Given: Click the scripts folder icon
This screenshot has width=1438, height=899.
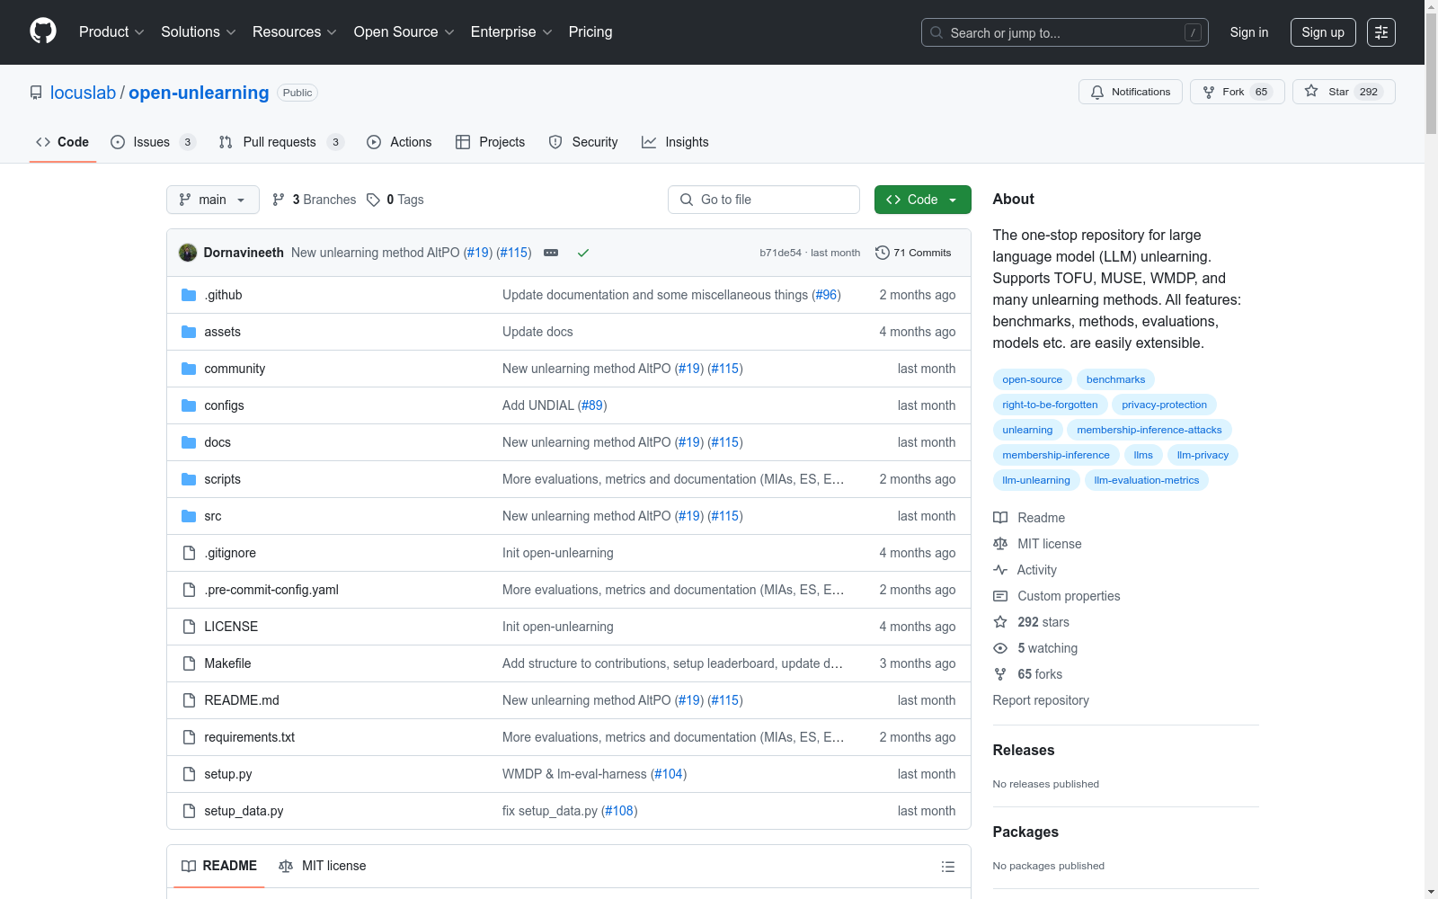Looking at the screenshot, I should (x=189, y=479).
